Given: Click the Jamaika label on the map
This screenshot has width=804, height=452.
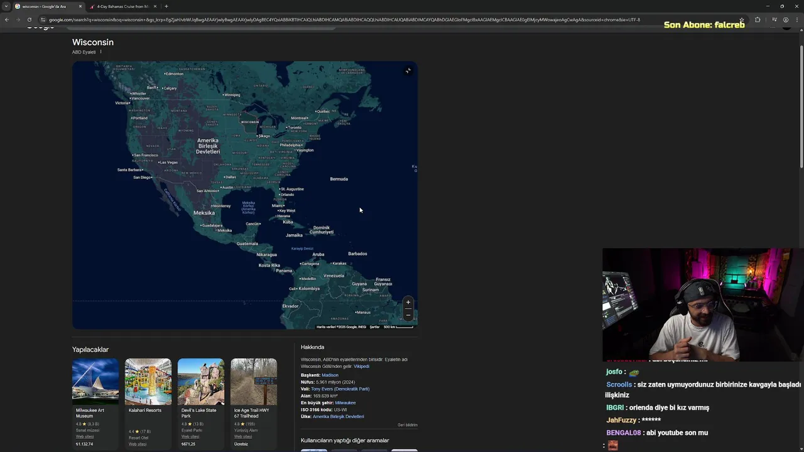Looking at the screenshot, I should click(x=294, y=235).
